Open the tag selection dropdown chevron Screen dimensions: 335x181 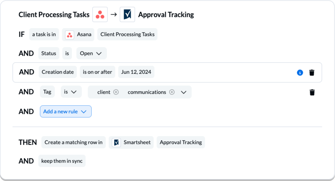pyautogui.click(x=184, y=92)
